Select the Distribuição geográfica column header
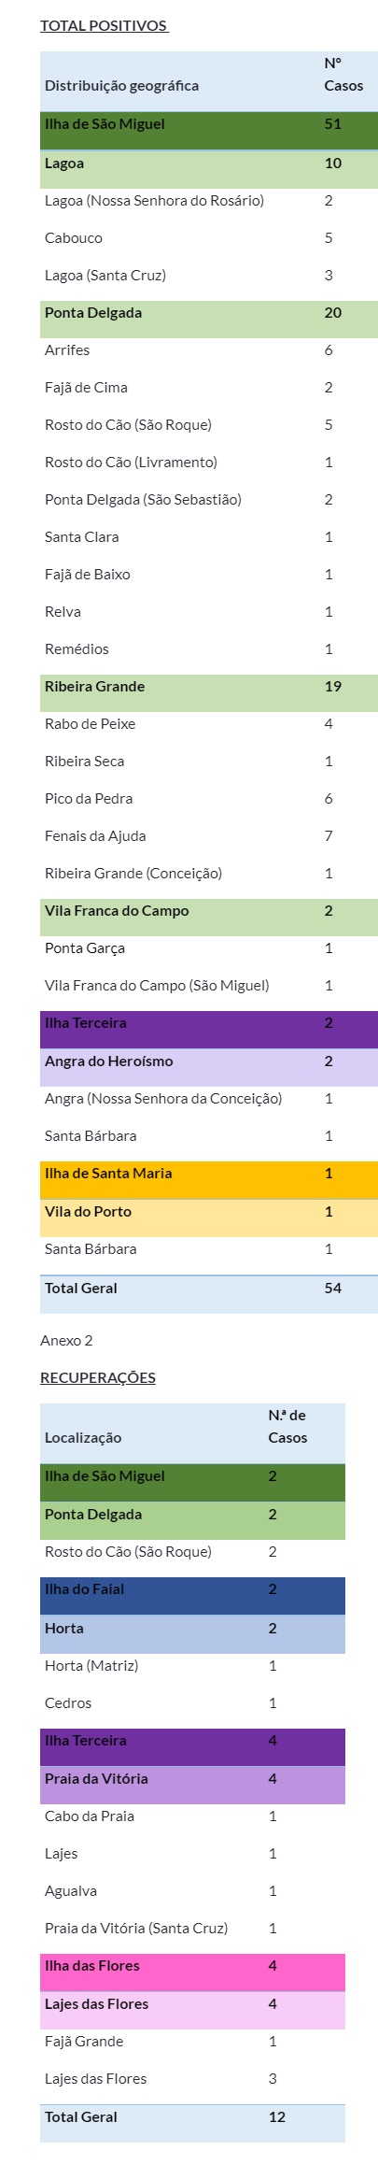Viewport: 378px width, 2165px height. point(121,86)
